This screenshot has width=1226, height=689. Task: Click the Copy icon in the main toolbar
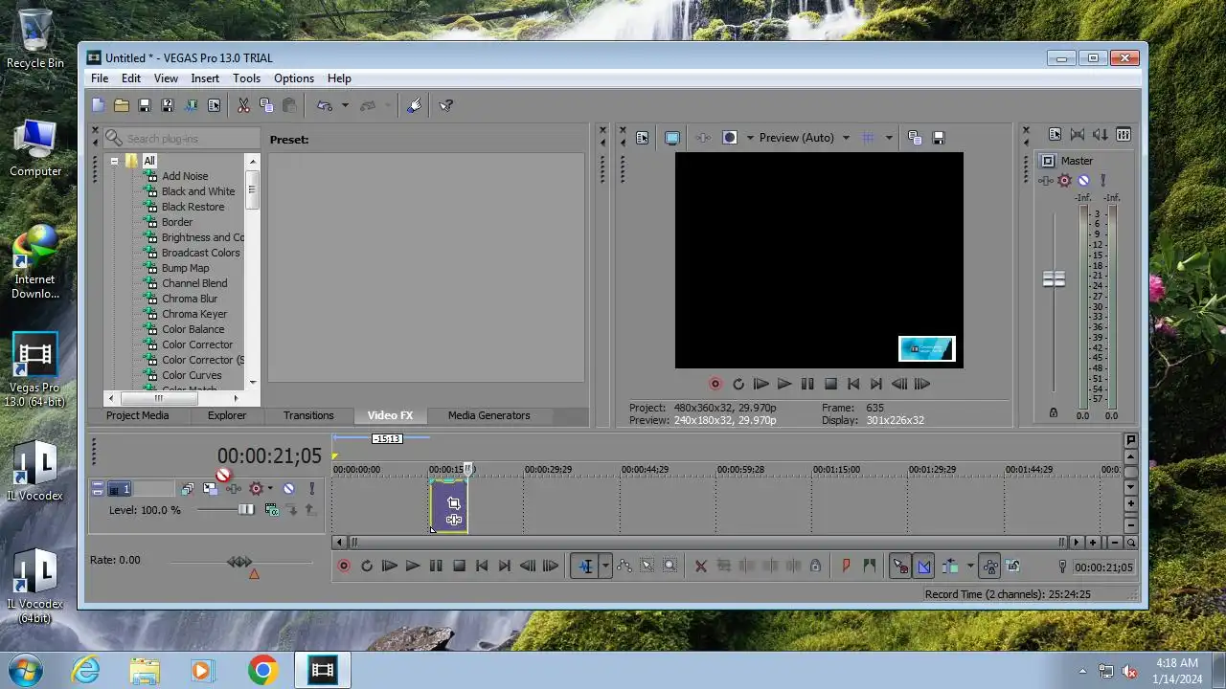[x=266, y=105]
